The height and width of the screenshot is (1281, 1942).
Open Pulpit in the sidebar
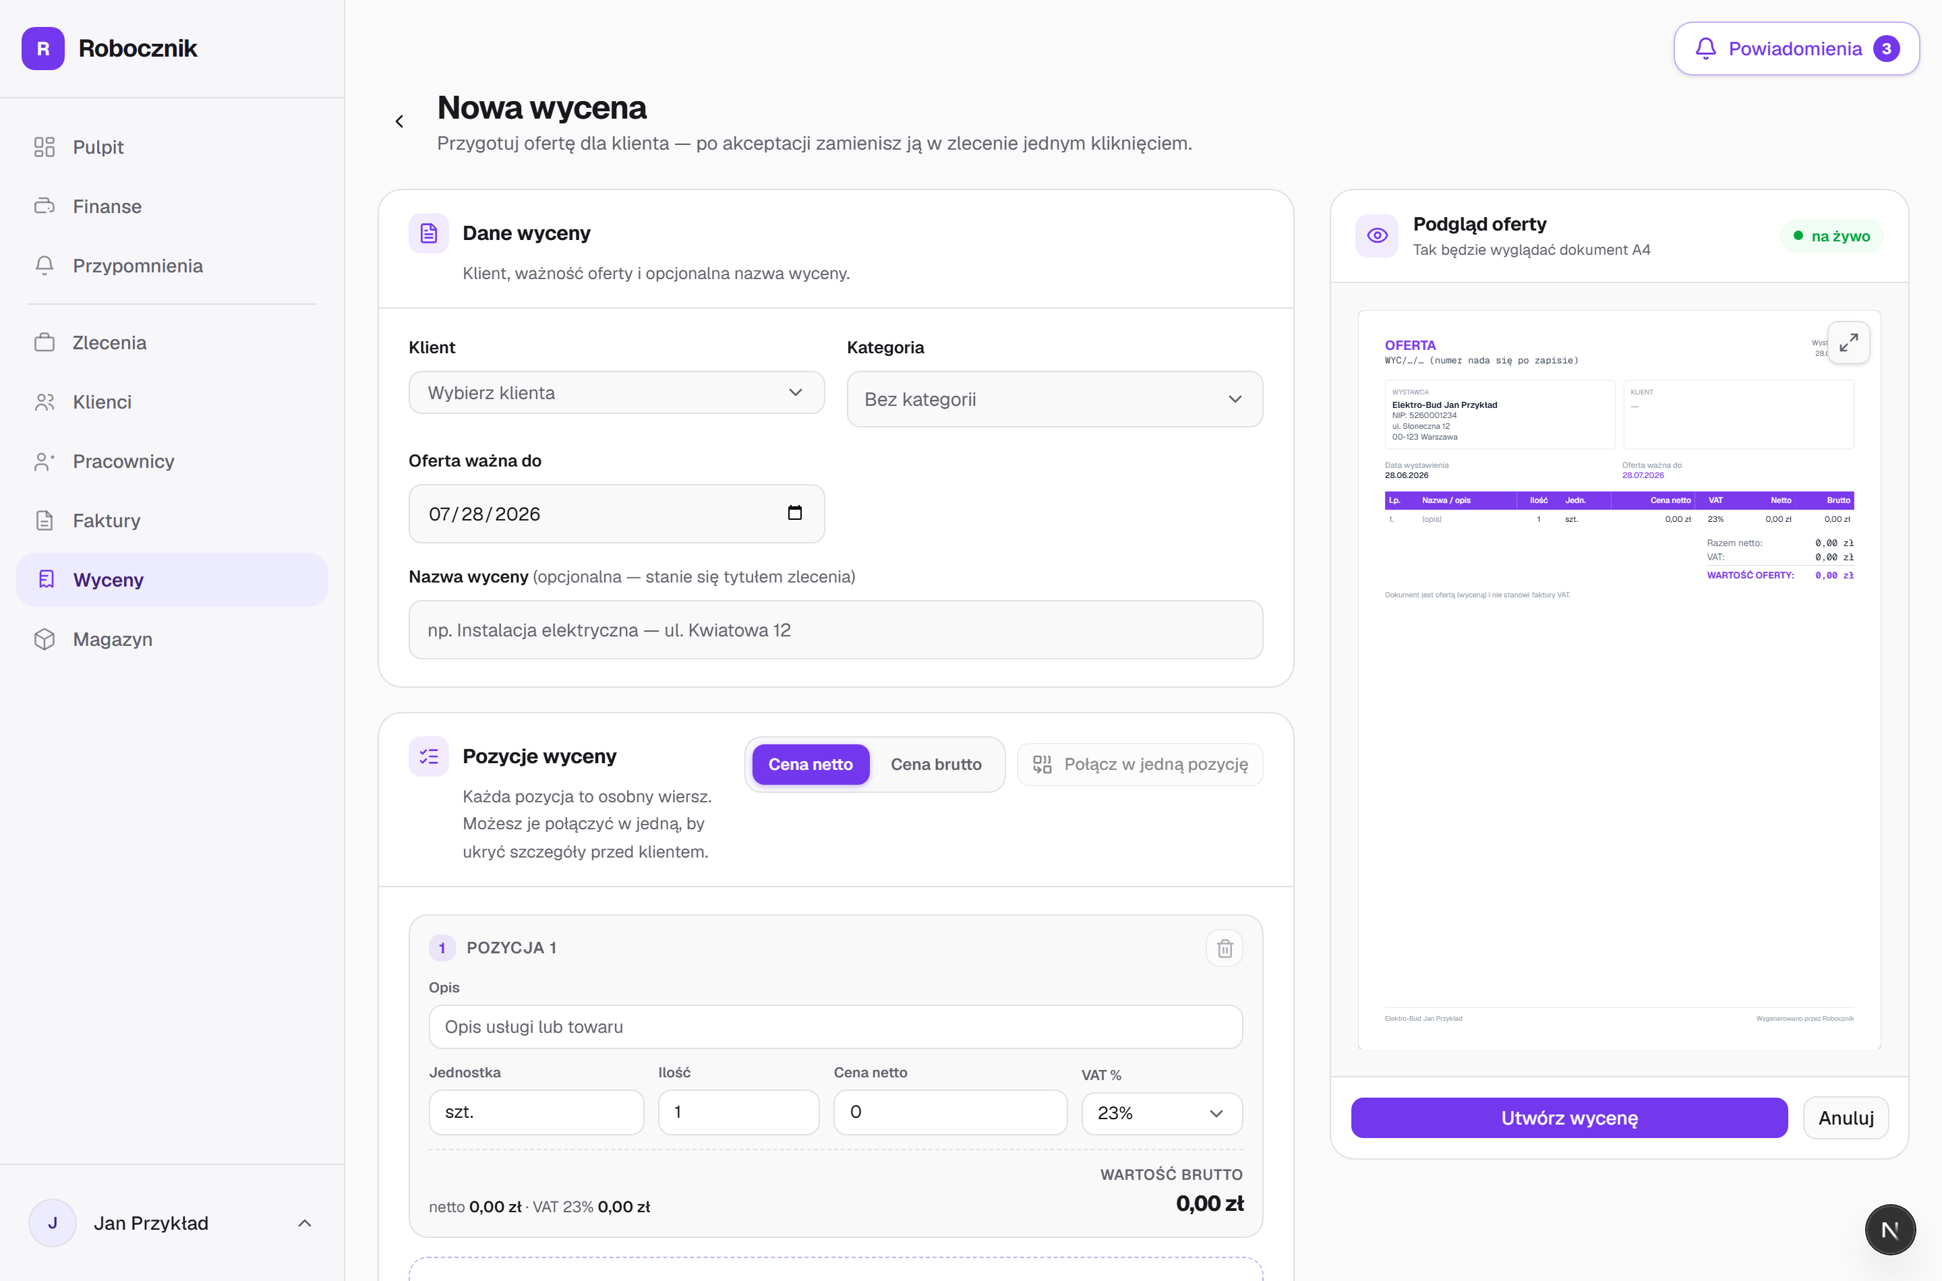pos(171,147)
